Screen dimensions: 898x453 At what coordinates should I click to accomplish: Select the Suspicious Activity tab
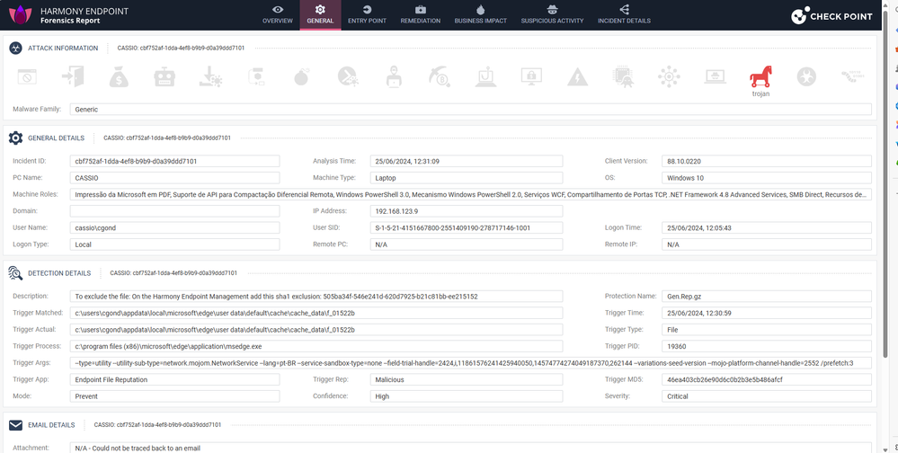click(x=552, y=14)
